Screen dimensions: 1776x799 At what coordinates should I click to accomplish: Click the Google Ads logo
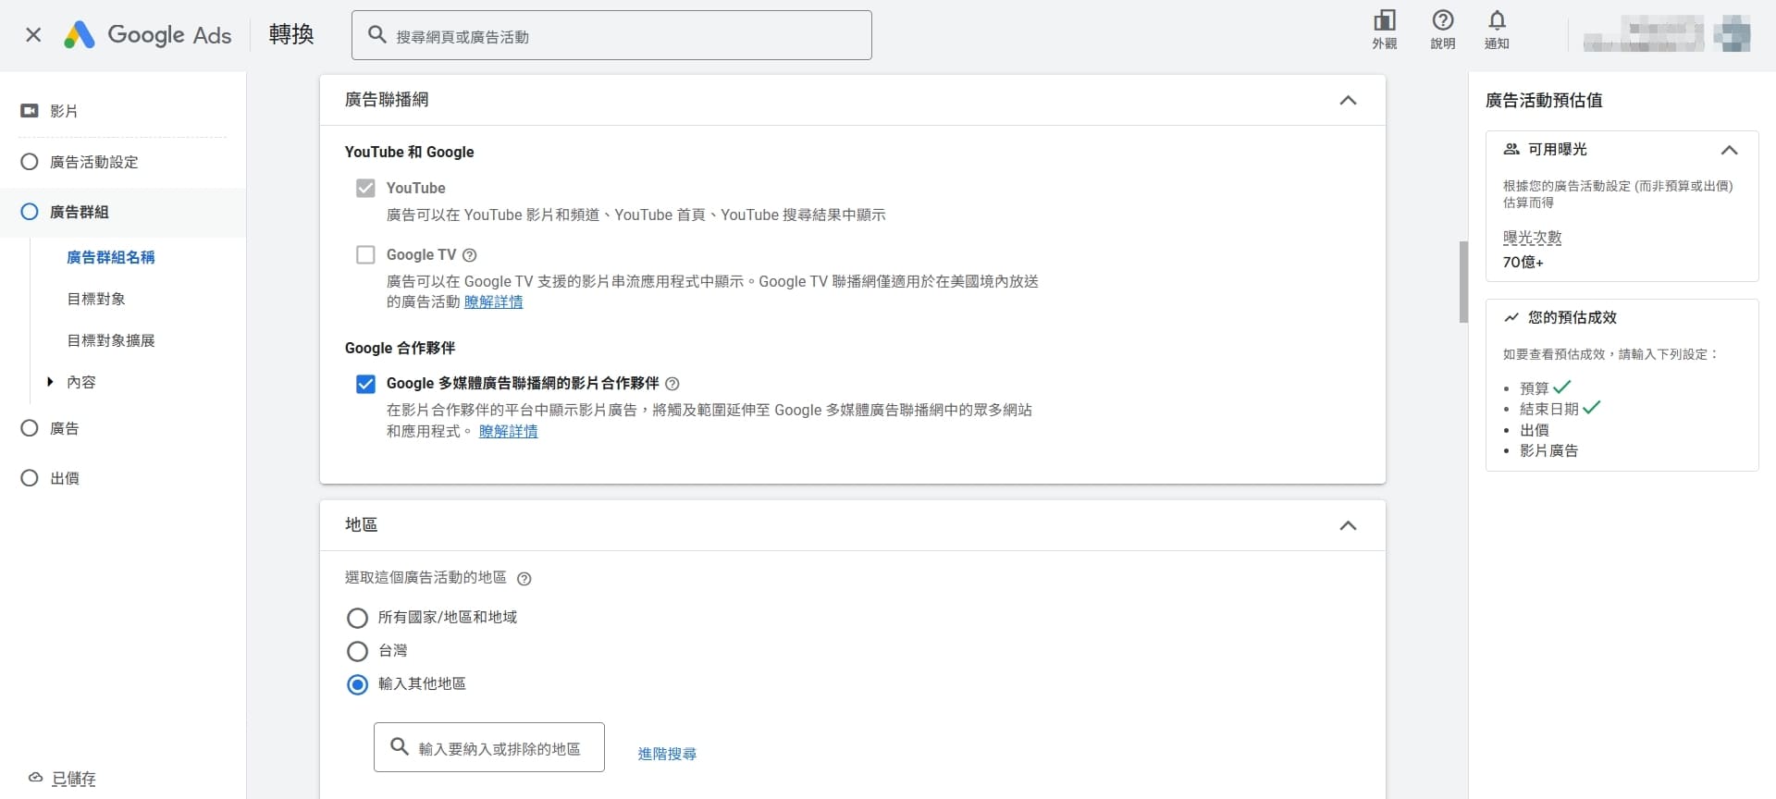click(147, 35)
